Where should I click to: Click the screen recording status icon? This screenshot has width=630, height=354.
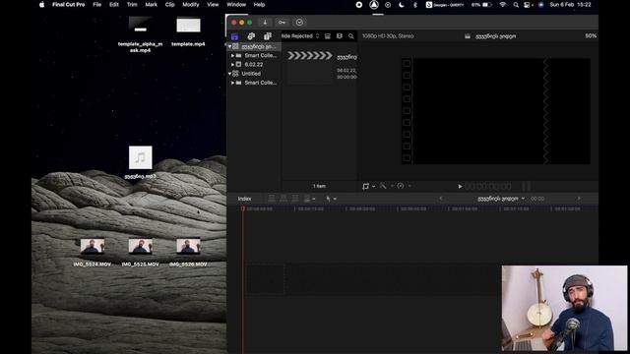358,5
